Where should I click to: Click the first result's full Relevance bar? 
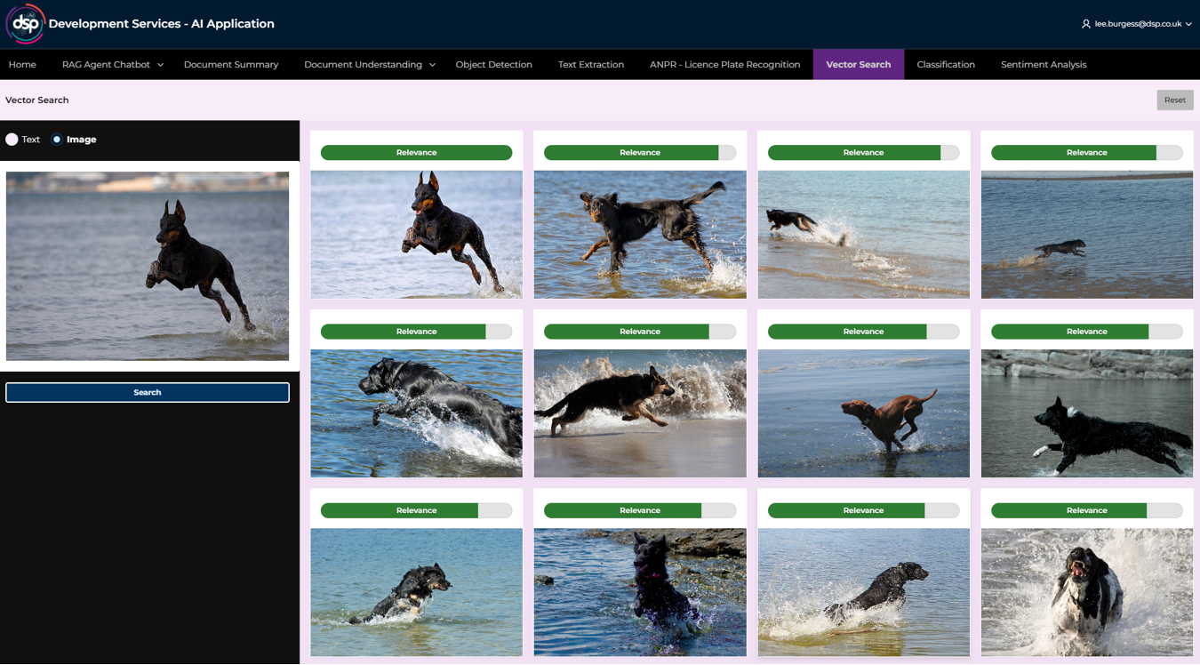416,153
